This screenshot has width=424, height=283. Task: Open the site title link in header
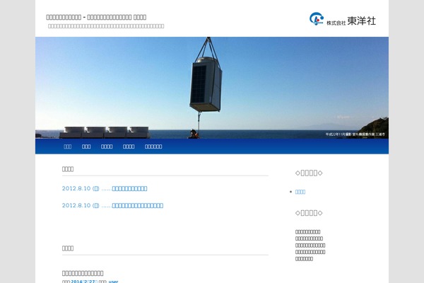(x=96, y=17)
